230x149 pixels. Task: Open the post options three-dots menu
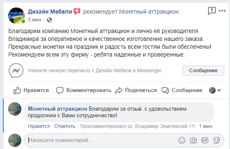coord(222,11)
